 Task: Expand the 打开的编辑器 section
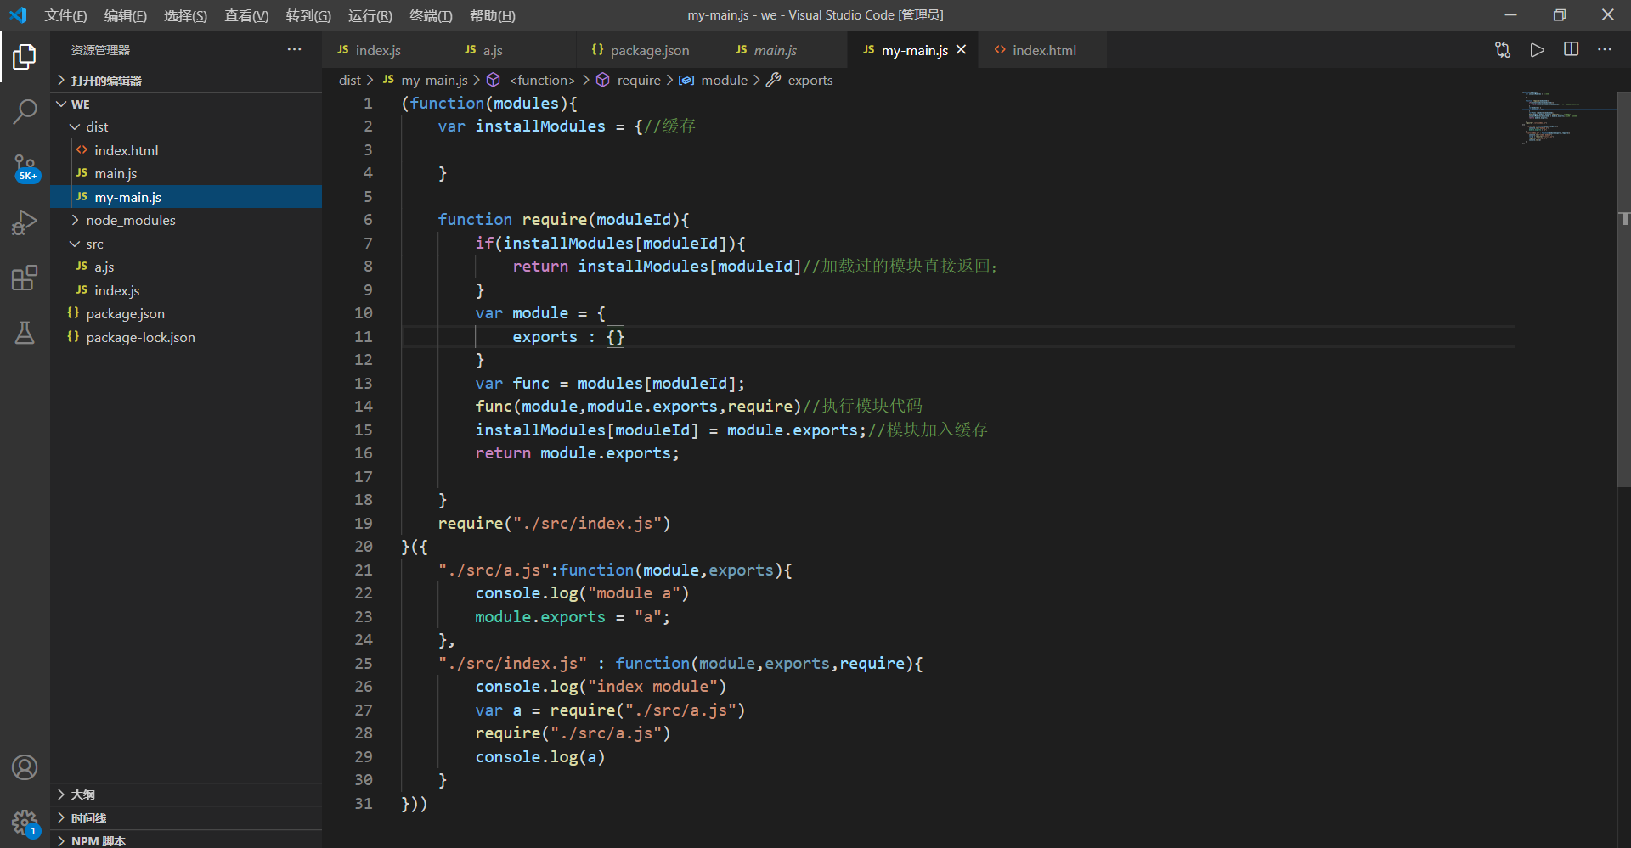[x=106, y=81]
